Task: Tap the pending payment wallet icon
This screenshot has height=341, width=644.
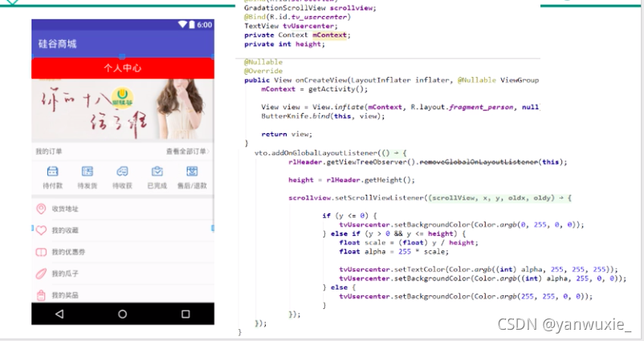Action: pyautogui.click(x=52, y=171)
